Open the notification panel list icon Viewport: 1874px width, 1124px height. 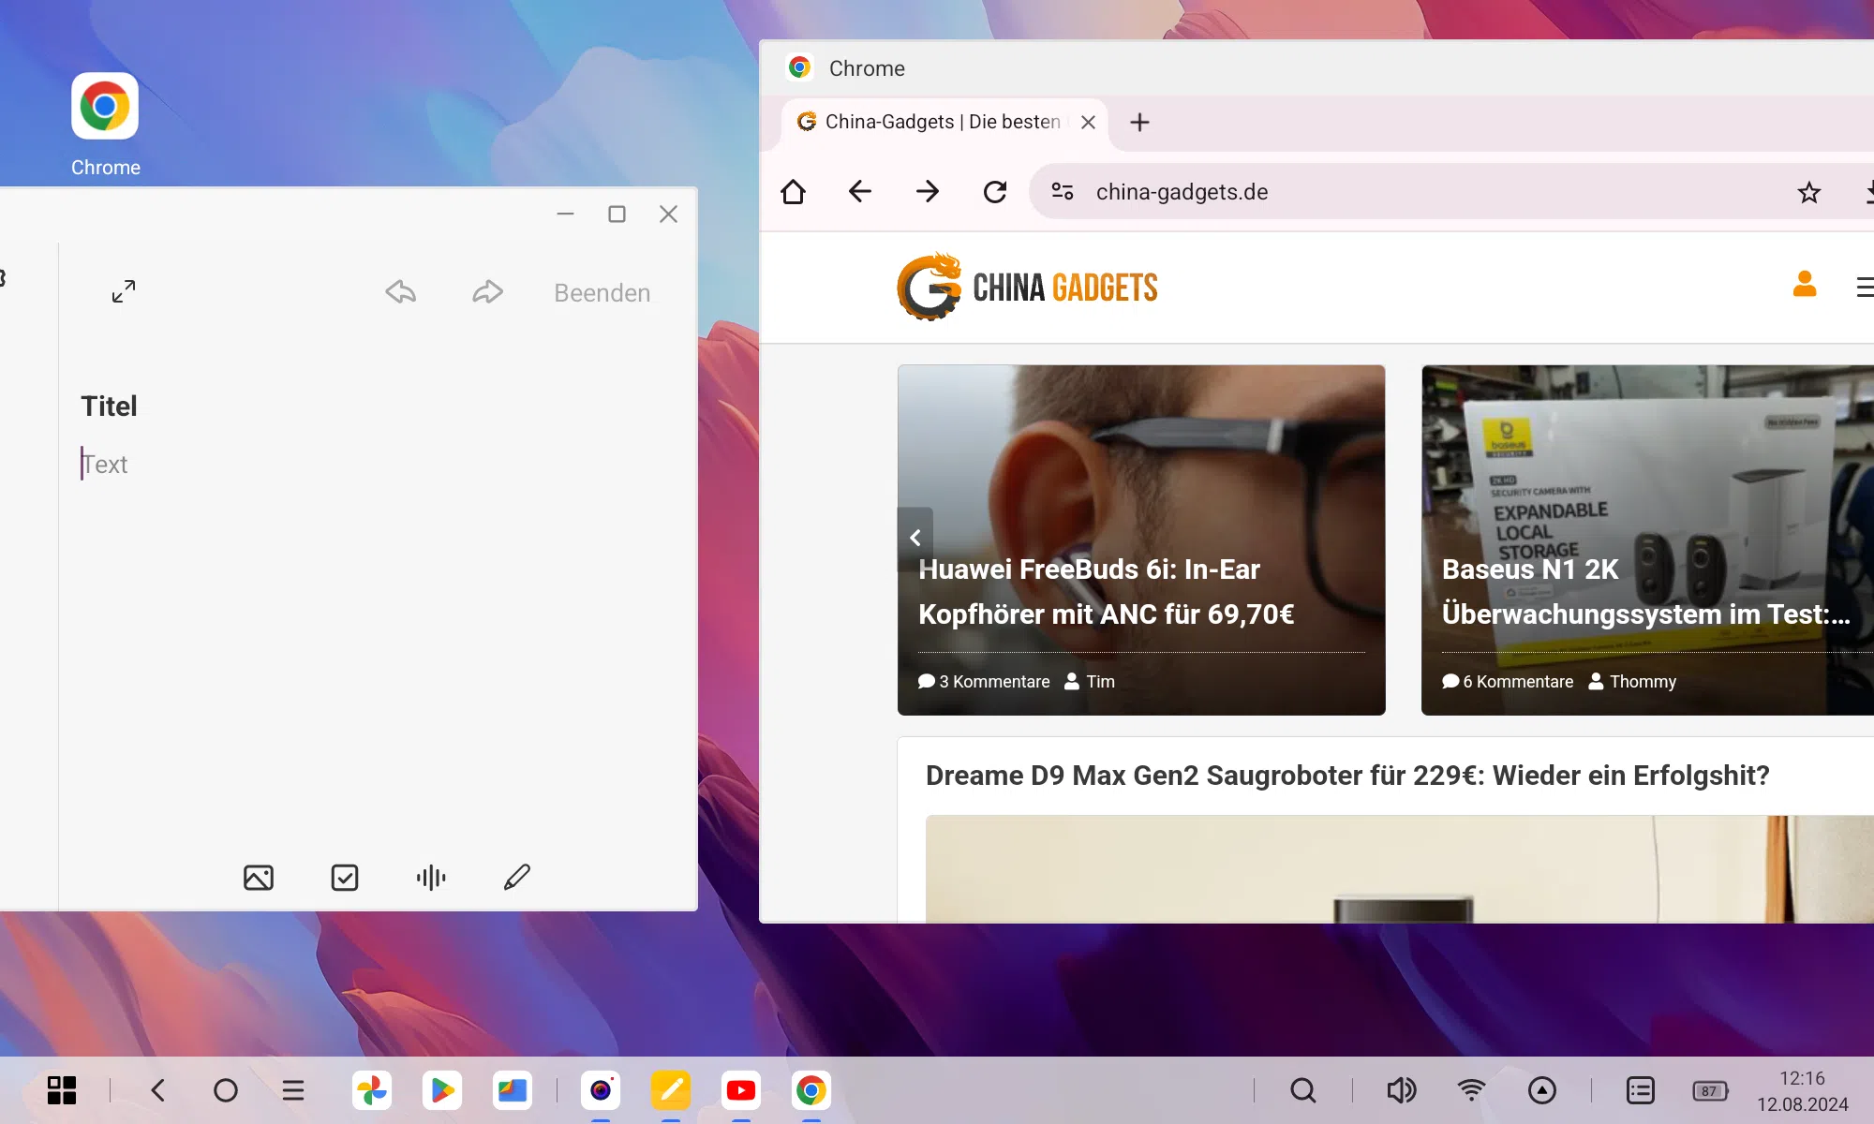(x=1641, y=1090)
